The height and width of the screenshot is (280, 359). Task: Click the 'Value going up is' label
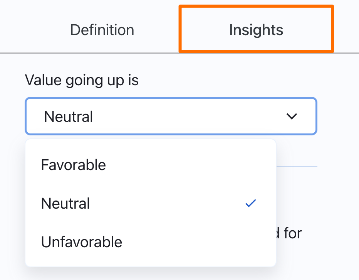[x=82, y=81]
